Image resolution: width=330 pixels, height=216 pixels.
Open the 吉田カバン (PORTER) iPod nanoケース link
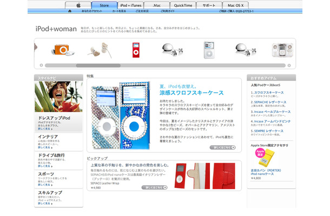point(266,172)
